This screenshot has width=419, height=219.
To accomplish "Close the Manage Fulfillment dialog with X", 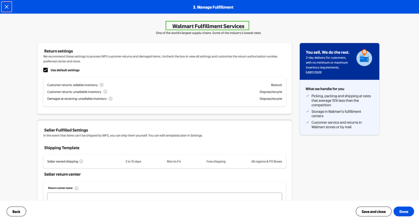I will click(6, 7).
